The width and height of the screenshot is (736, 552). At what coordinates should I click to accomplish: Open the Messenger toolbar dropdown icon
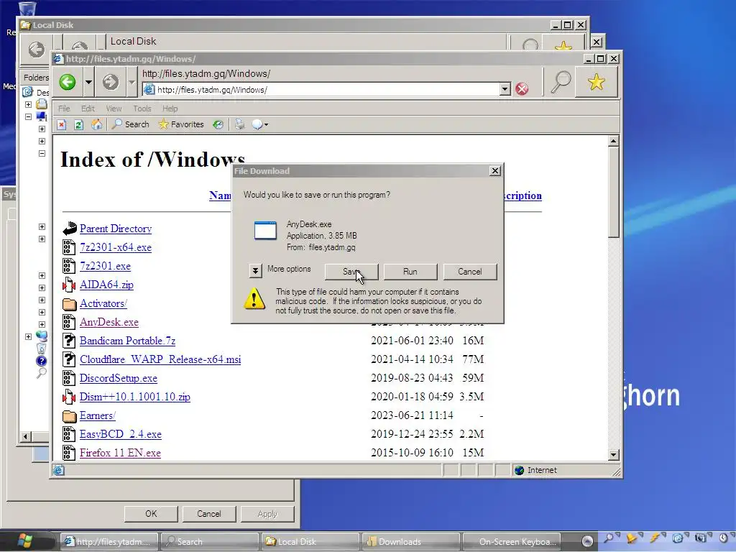click(260, 124)
